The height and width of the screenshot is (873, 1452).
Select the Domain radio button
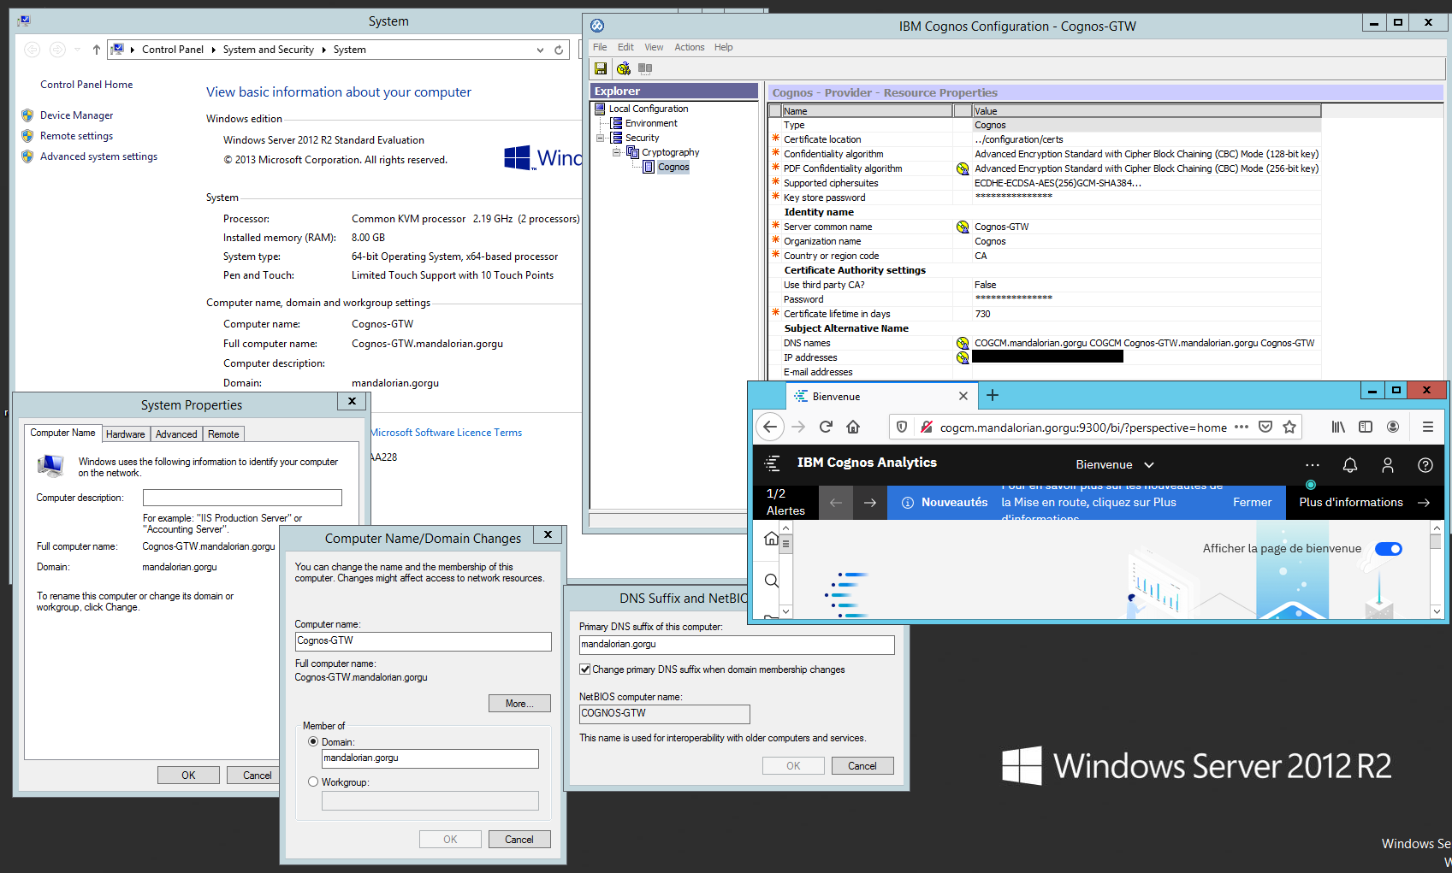click(x=313, y=741)
